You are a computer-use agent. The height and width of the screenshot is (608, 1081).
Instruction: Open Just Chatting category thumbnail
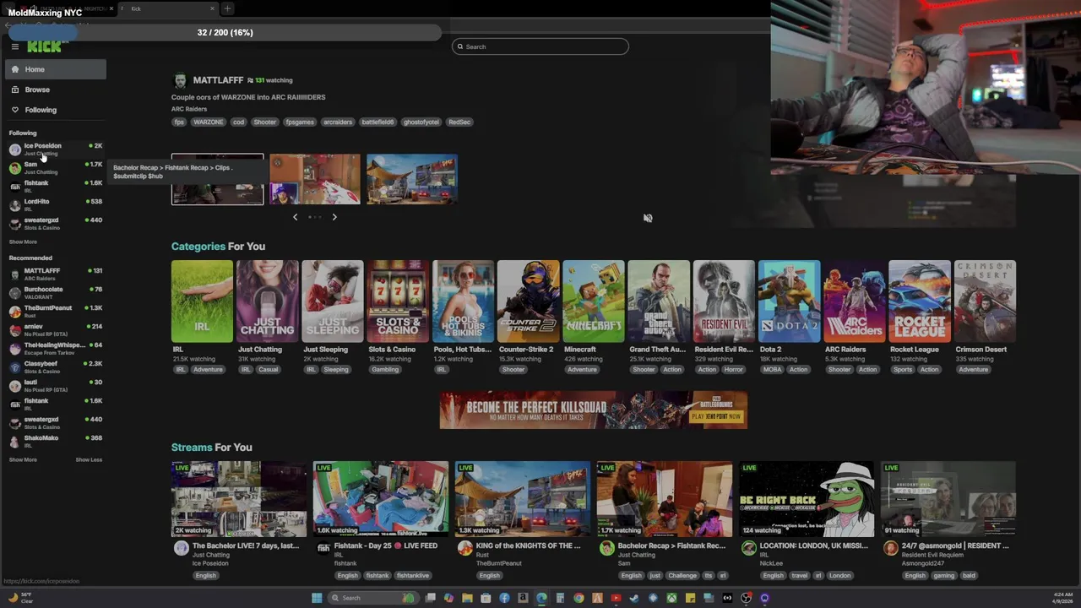267,301
